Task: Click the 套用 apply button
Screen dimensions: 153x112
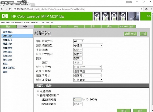Action: pos(124,110)
